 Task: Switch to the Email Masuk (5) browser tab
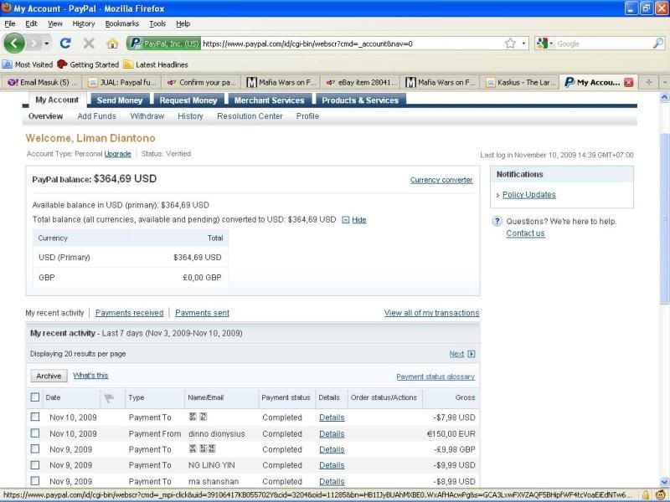click(41, 82)
